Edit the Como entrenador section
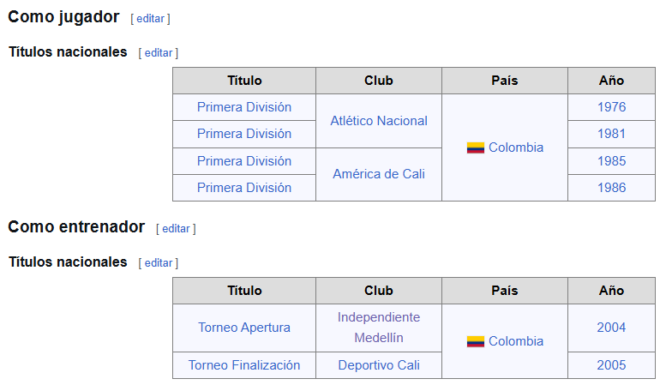This screenshot has height=391, width=666. [x=176, y=229]
